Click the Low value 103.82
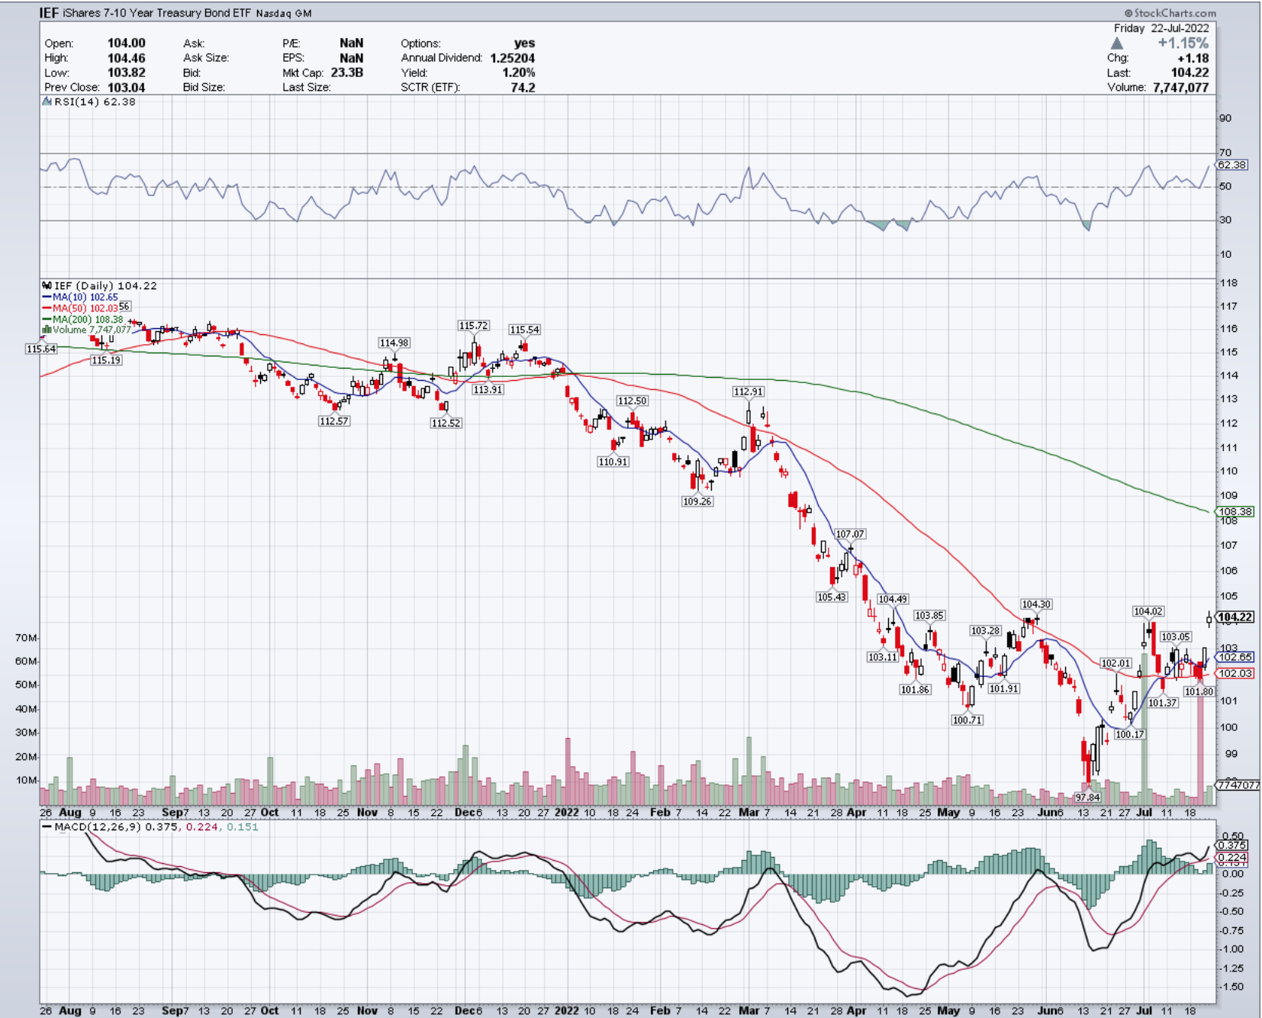 (x=126, y=72)
